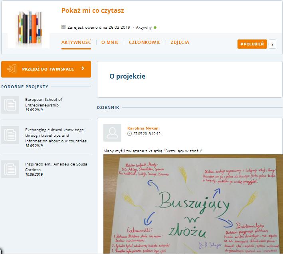This screenshot has height=254, width=283.
Task: Open Karolina Nykiel's profile link
Action: pos(143,128)
